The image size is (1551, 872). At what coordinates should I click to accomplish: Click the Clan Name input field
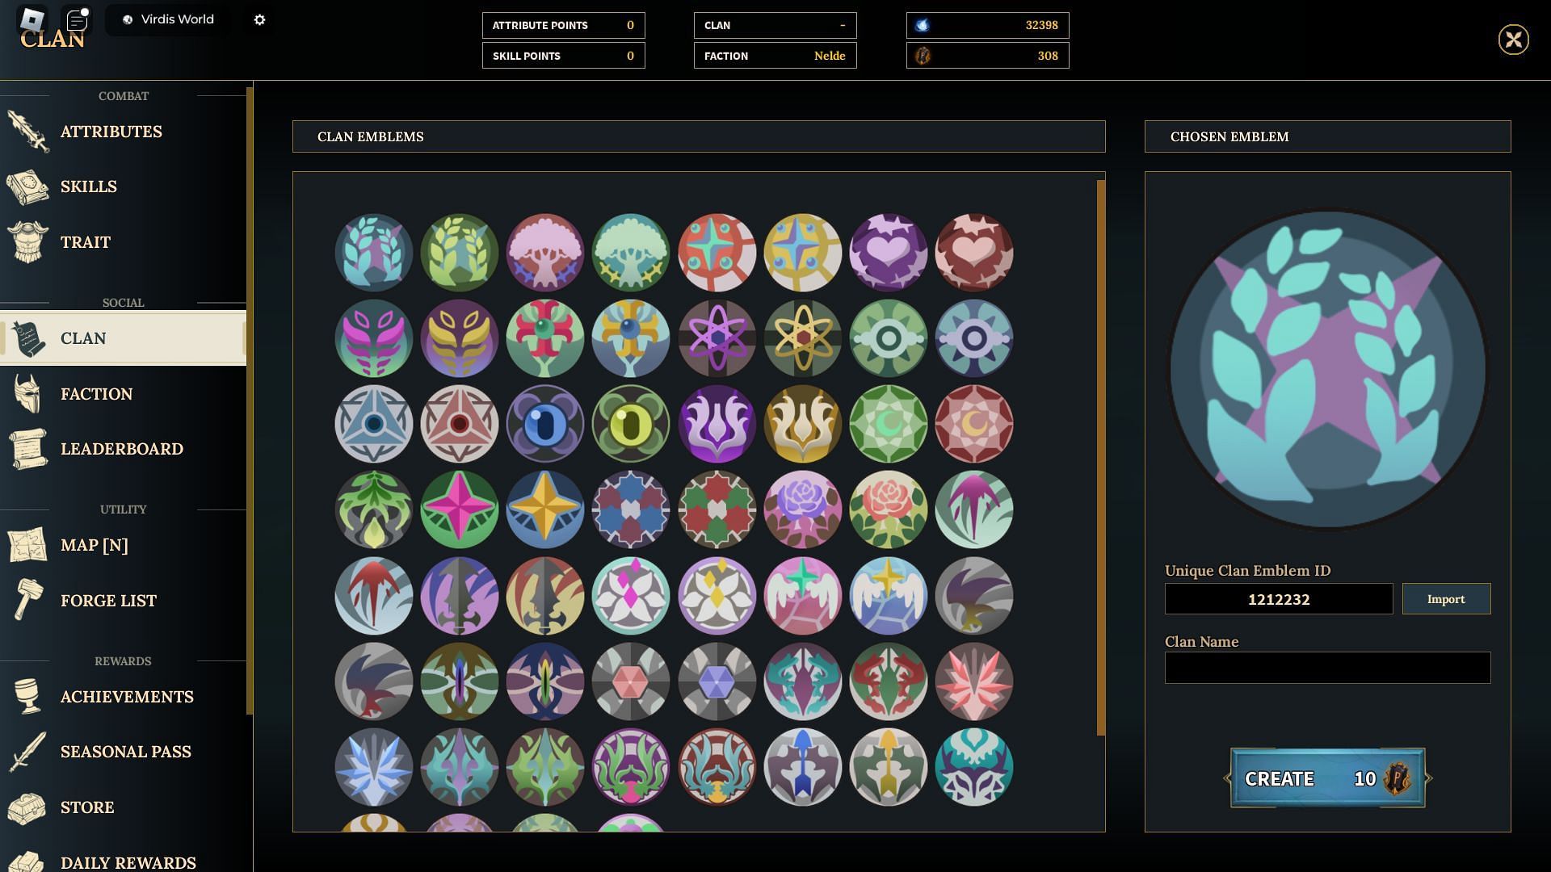point(1326,668)
